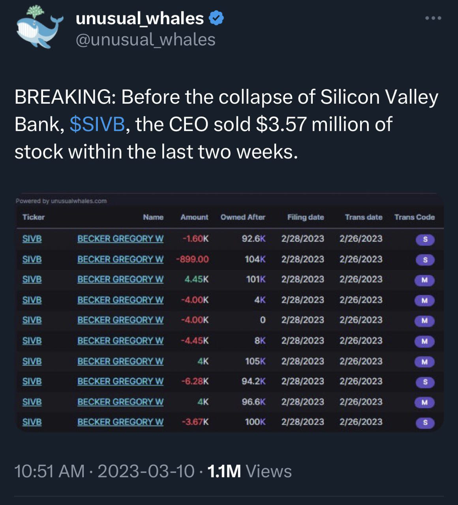
Task: Open BECKER GREGORY W in the -4.45K row
Action: 120,340
